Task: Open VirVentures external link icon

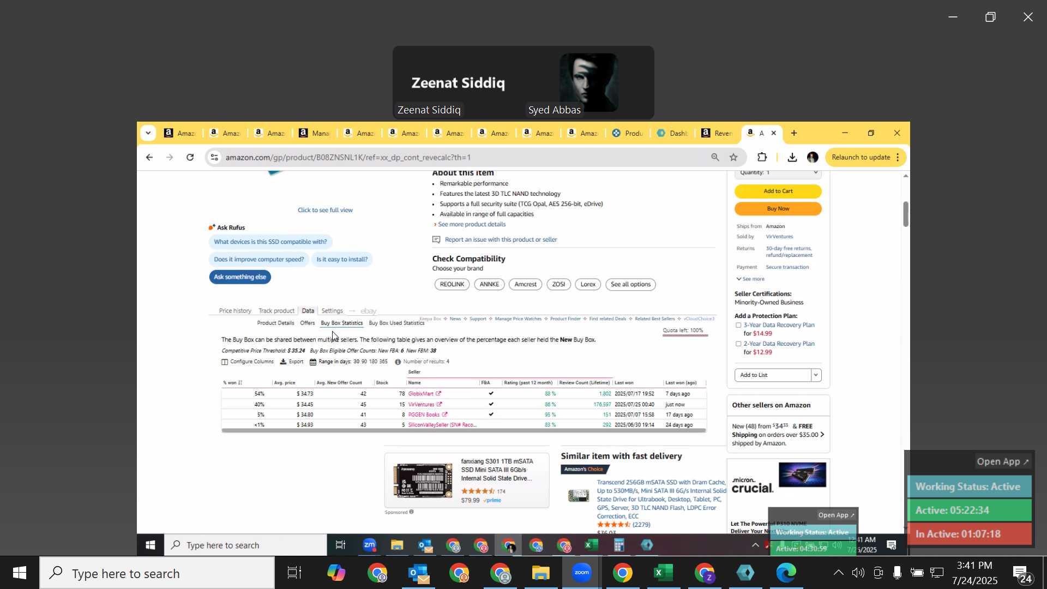Action: pos(440,405)
